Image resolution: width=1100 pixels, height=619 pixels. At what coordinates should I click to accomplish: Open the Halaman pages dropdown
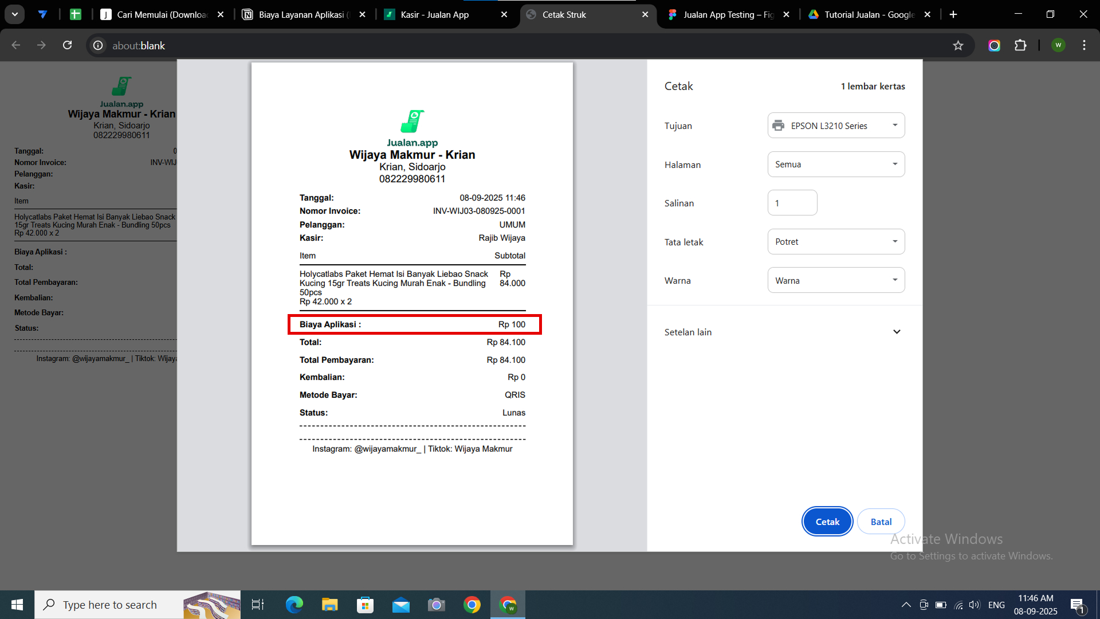836,164
